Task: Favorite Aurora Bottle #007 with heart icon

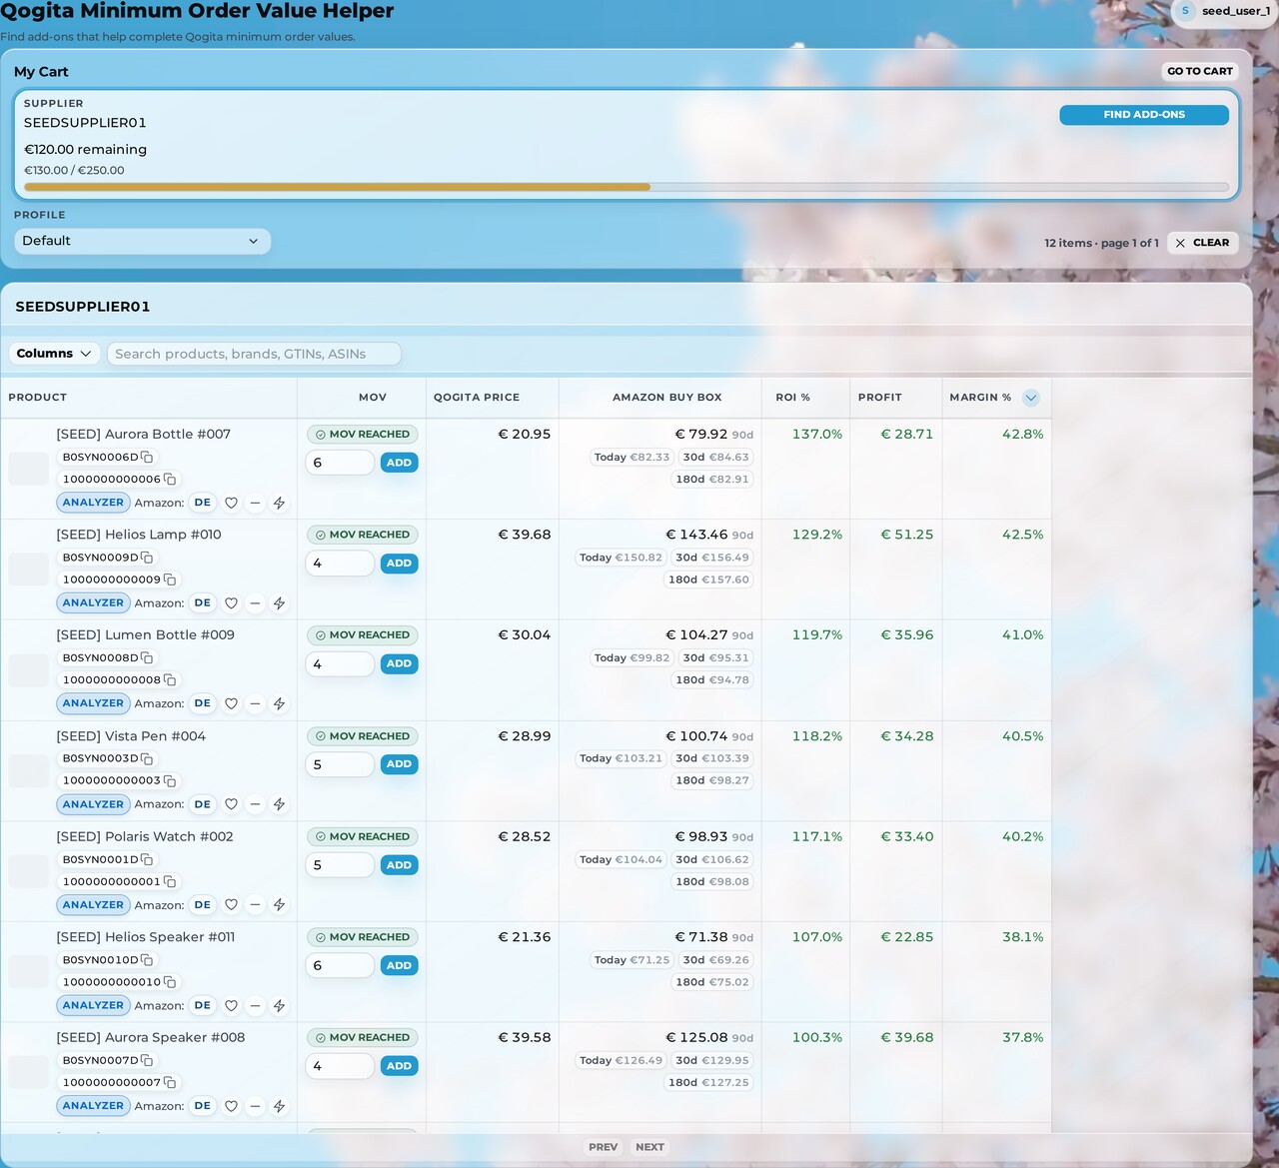Action: click(231, 504)
